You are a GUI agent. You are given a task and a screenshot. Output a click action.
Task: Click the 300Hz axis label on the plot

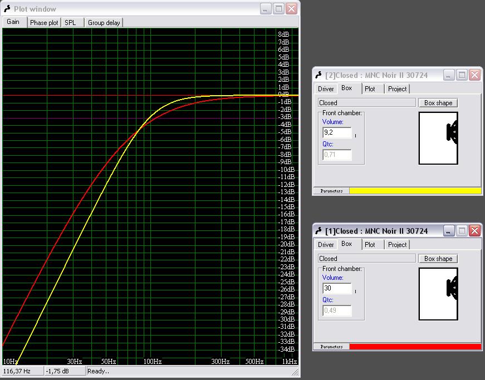(x=221, y=361)
